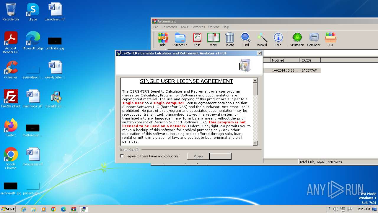Open the InstallBC20 installer icon
Screen dimensions: 378x213
coord(55,99)
